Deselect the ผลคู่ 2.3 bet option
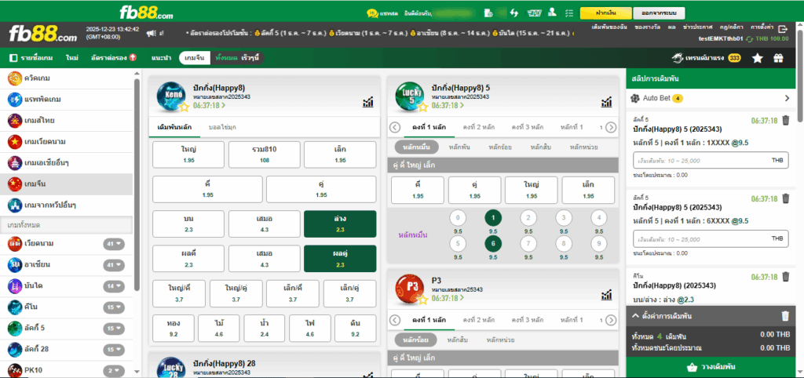Screen dimensions: 804x378 [x=340, y=259]
